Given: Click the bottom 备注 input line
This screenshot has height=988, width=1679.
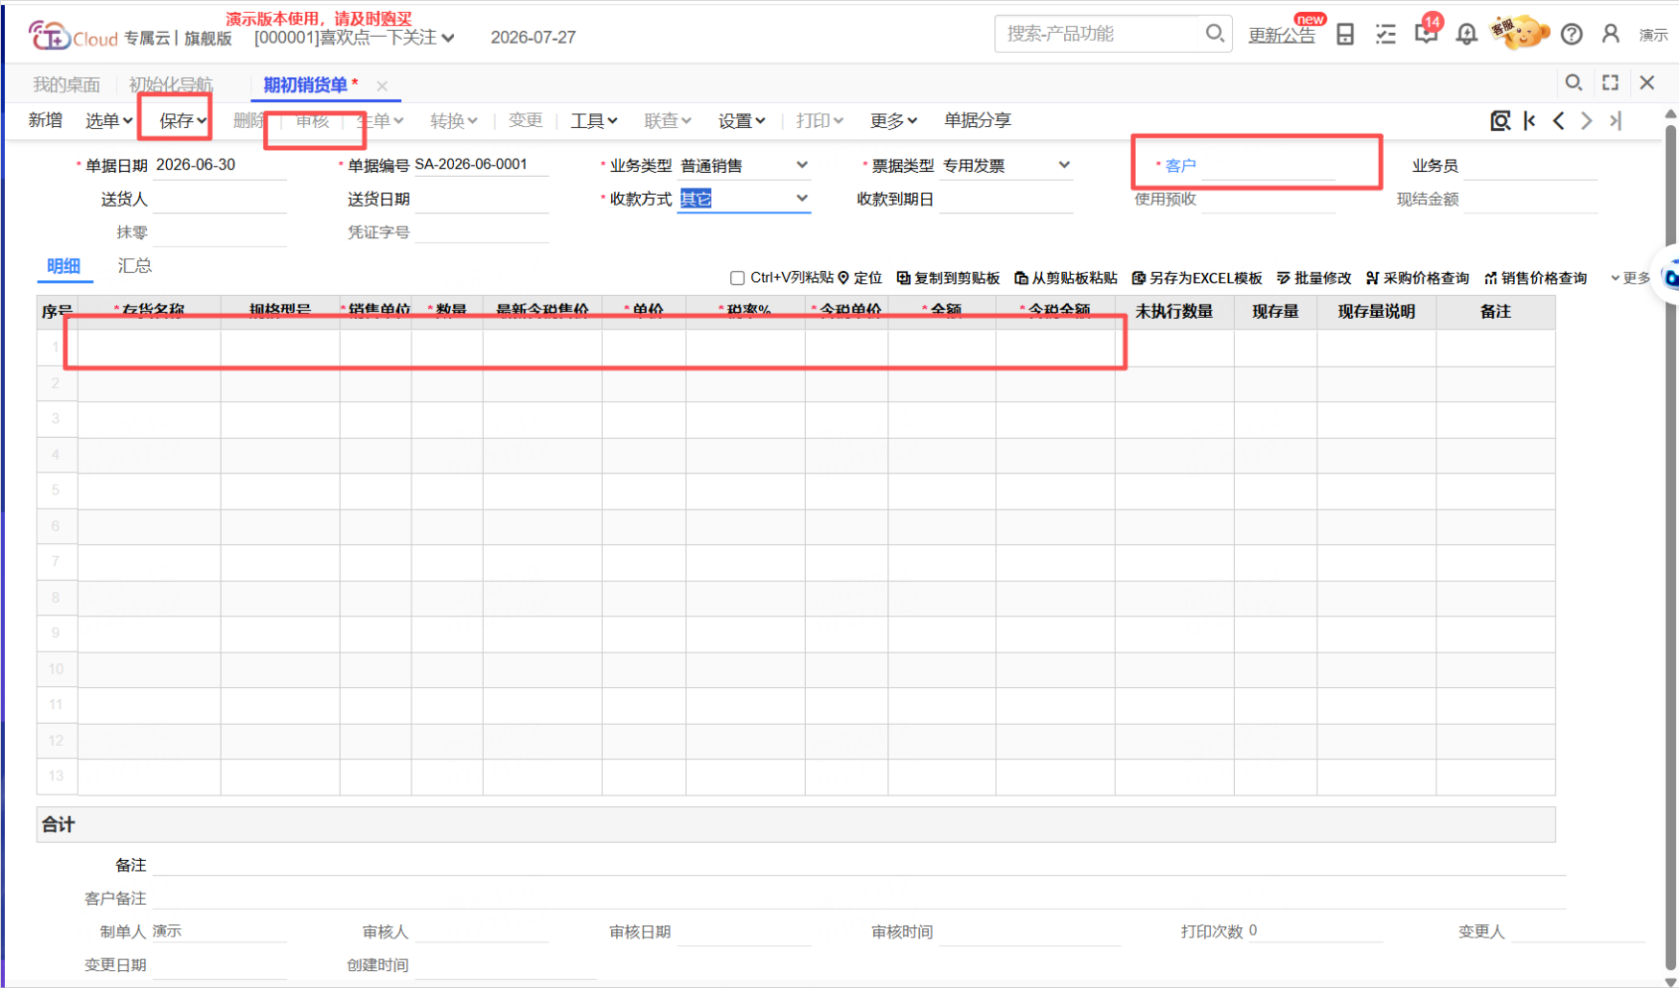Looking at the screenshot, I should 859,865.
